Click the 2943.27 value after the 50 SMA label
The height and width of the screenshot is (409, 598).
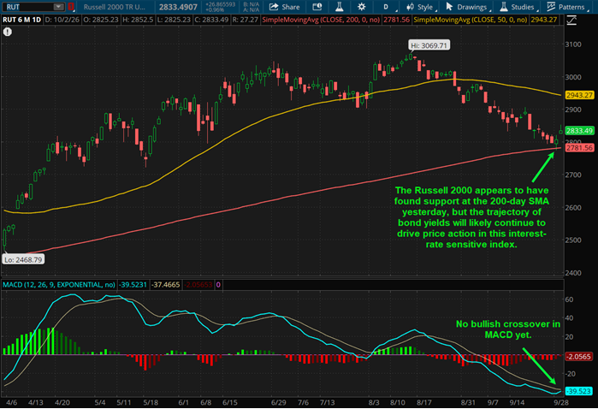544,20
